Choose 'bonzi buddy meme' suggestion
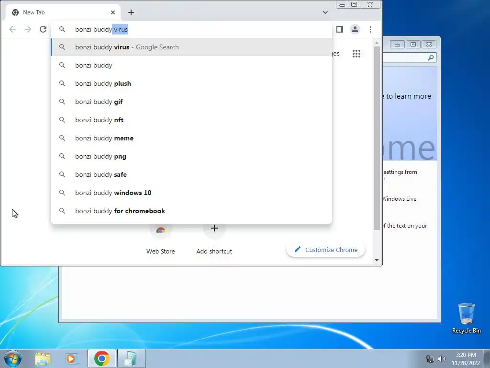 click(x=191, y=138)
